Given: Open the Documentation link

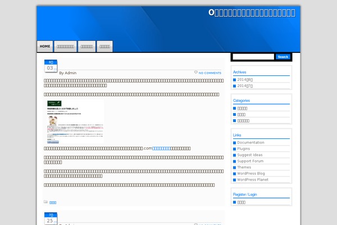Looking at the screenshot, I should (x=251, y=142).
